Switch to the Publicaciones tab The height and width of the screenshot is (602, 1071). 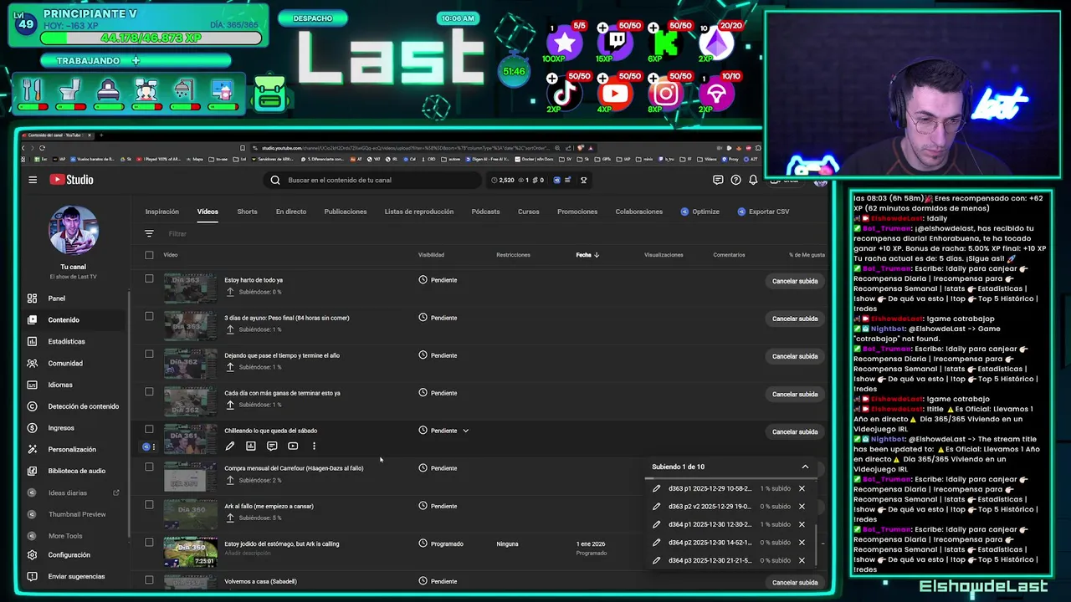pyautogui.click(x=346, y=212)
